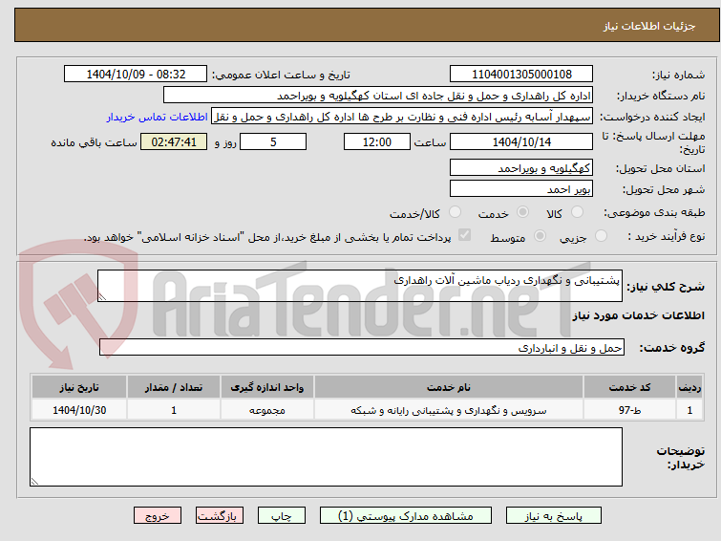
Task: Click the سرویس و نگهداری service name cell
Action: click(x=449, y=410)
